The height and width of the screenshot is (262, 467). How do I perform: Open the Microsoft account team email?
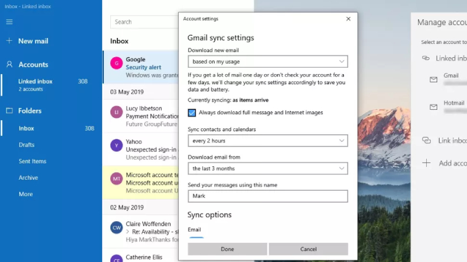click(141, 183)
